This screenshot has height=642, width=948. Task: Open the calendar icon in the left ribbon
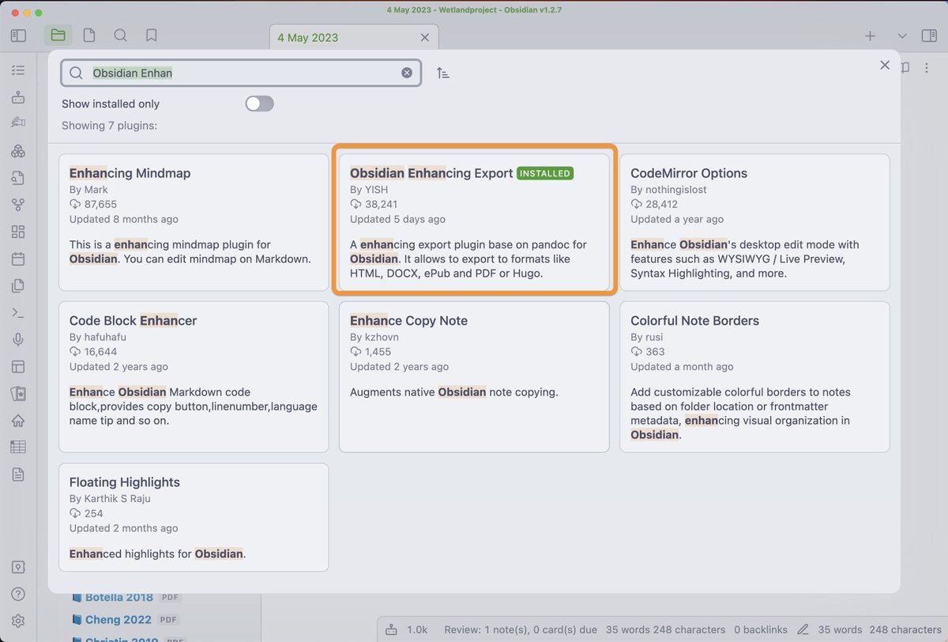[x=18, y=259]
